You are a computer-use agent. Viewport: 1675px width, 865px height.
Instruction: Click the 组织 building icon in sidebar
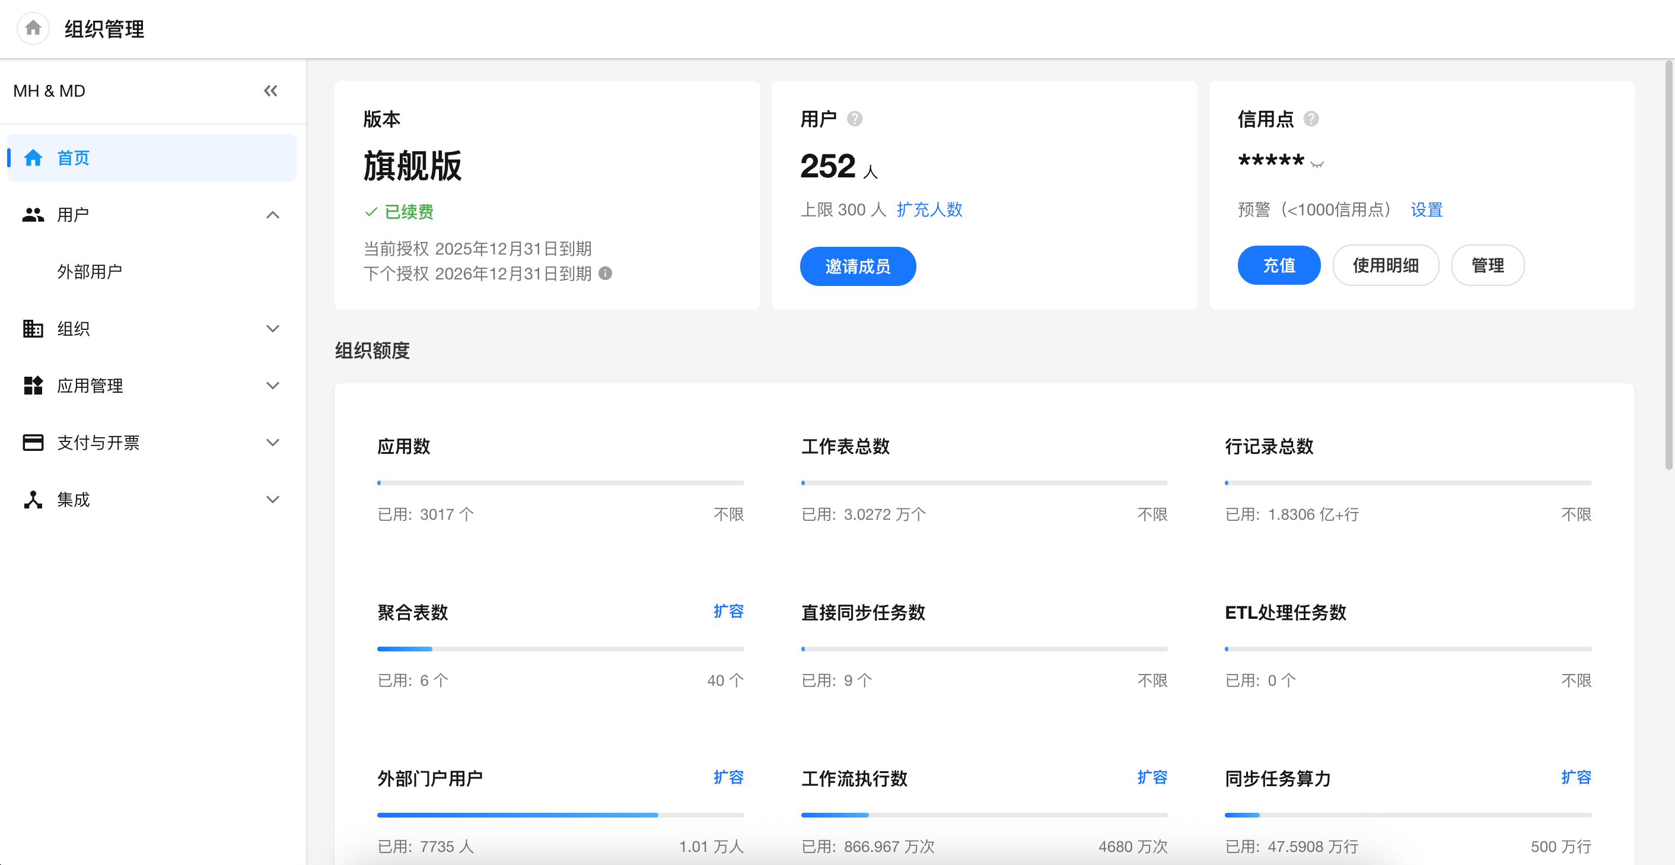(33, 329)
